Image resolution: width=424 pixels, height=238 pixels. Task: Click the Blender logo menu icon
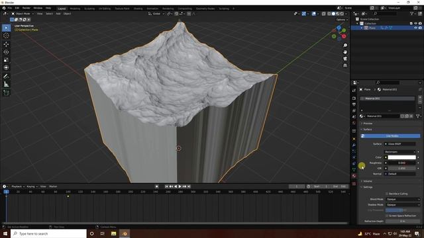click(x=4, y=8)
